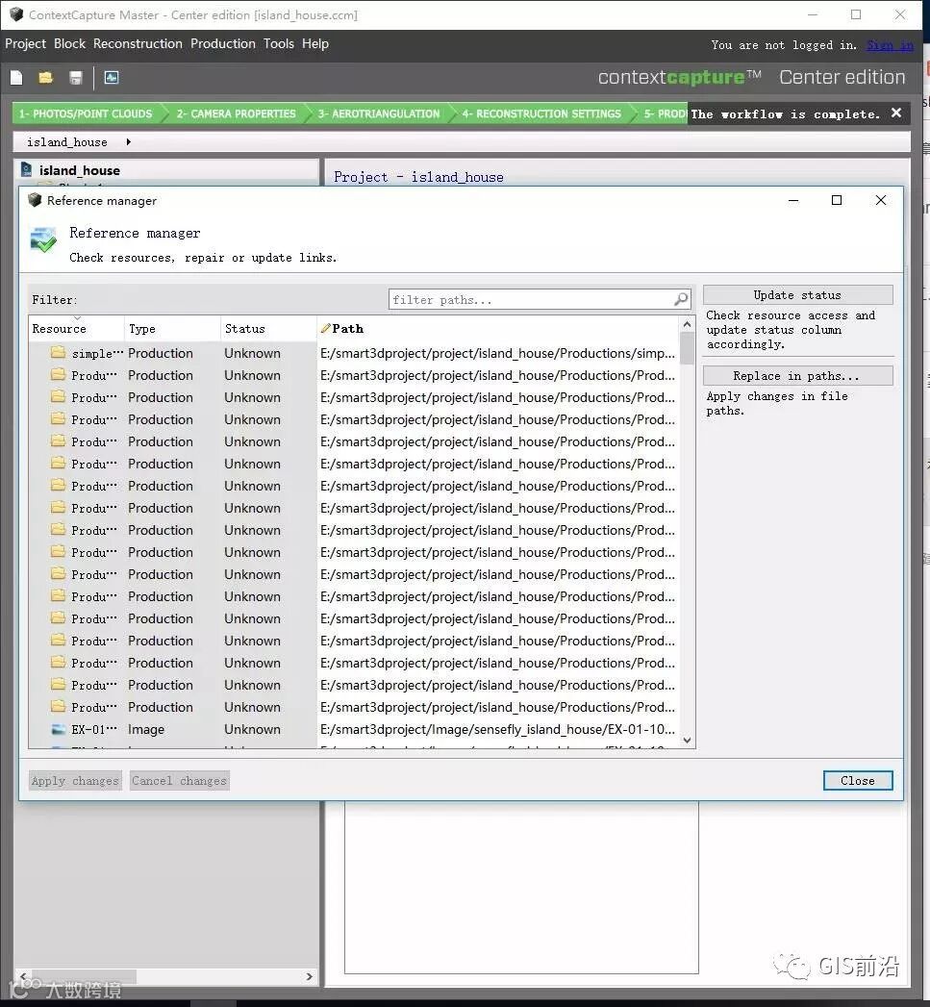The height and width of the screenshot is (1007, 930).
Task: Click the island_house breadcrumb text
Action: tap(66, 142)
